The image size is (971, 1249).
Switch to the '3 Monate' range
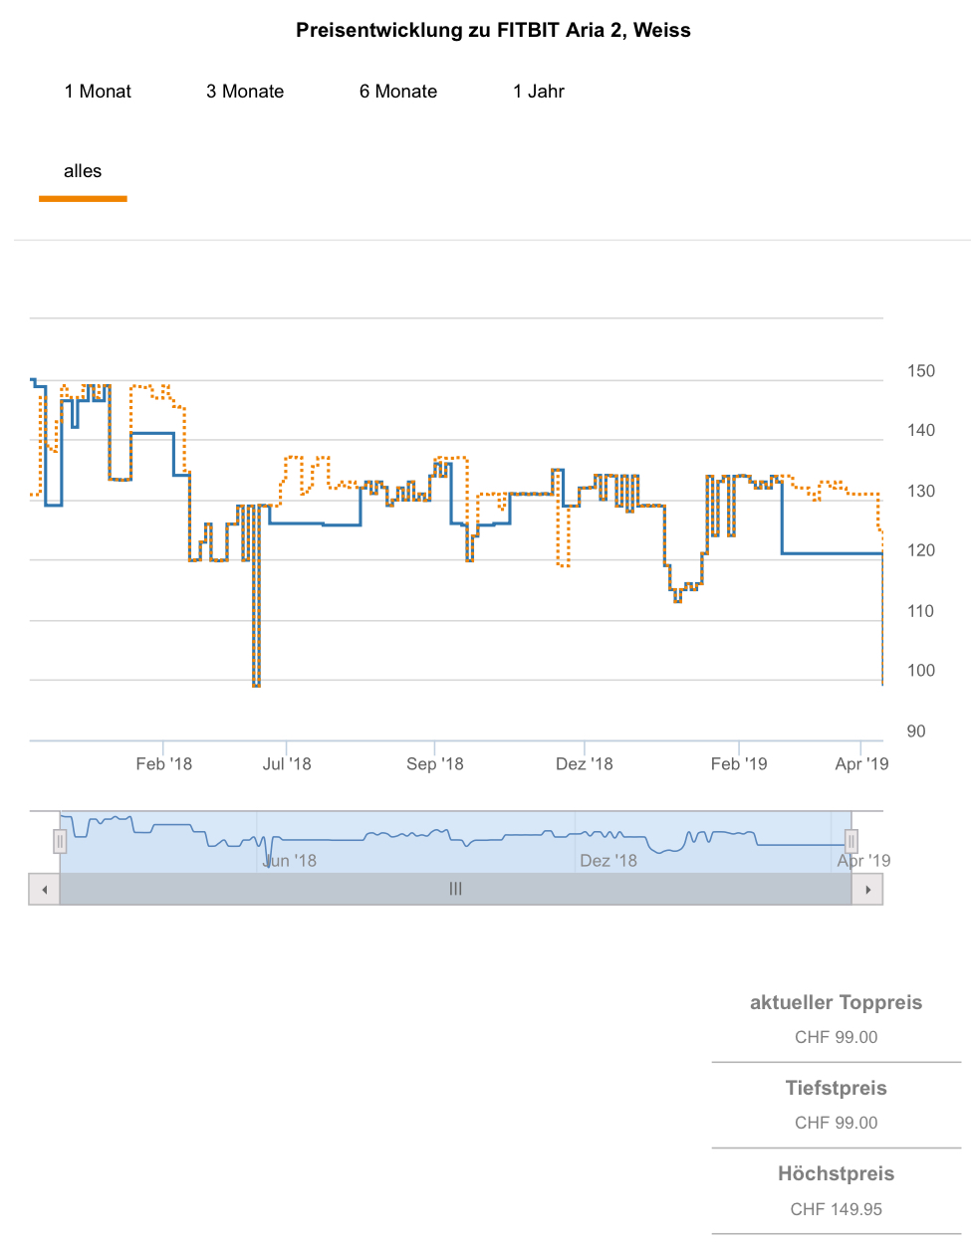pos(245,92)
